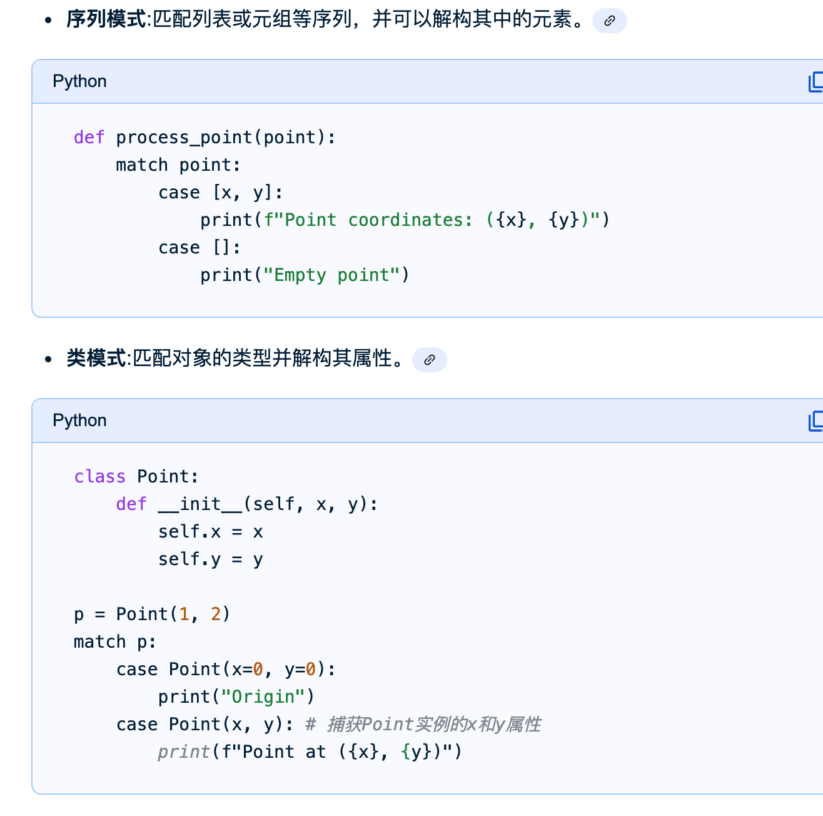
Task: Copy the process_point code block
Action: pyautogui.click(x=815, y=82)
